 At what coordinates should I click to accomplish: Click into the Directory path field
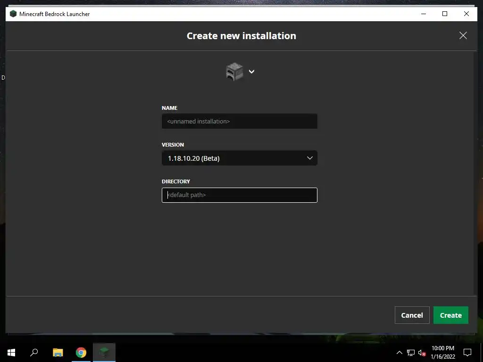coord(239,195)
